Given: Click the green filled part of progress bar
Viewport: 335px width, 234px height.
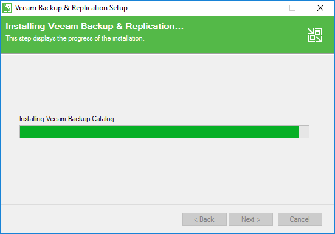Looking at the screenshot, I should click(x=159, y=132).
